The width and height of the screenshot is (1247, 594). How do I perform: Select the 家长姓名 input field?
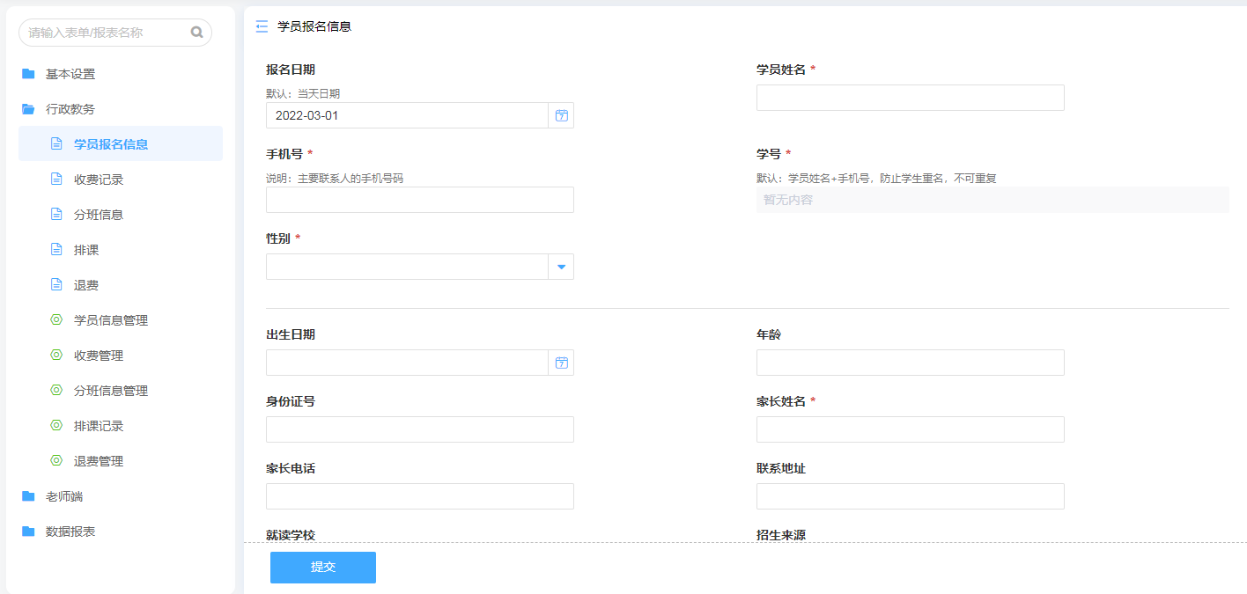(910, 429)
